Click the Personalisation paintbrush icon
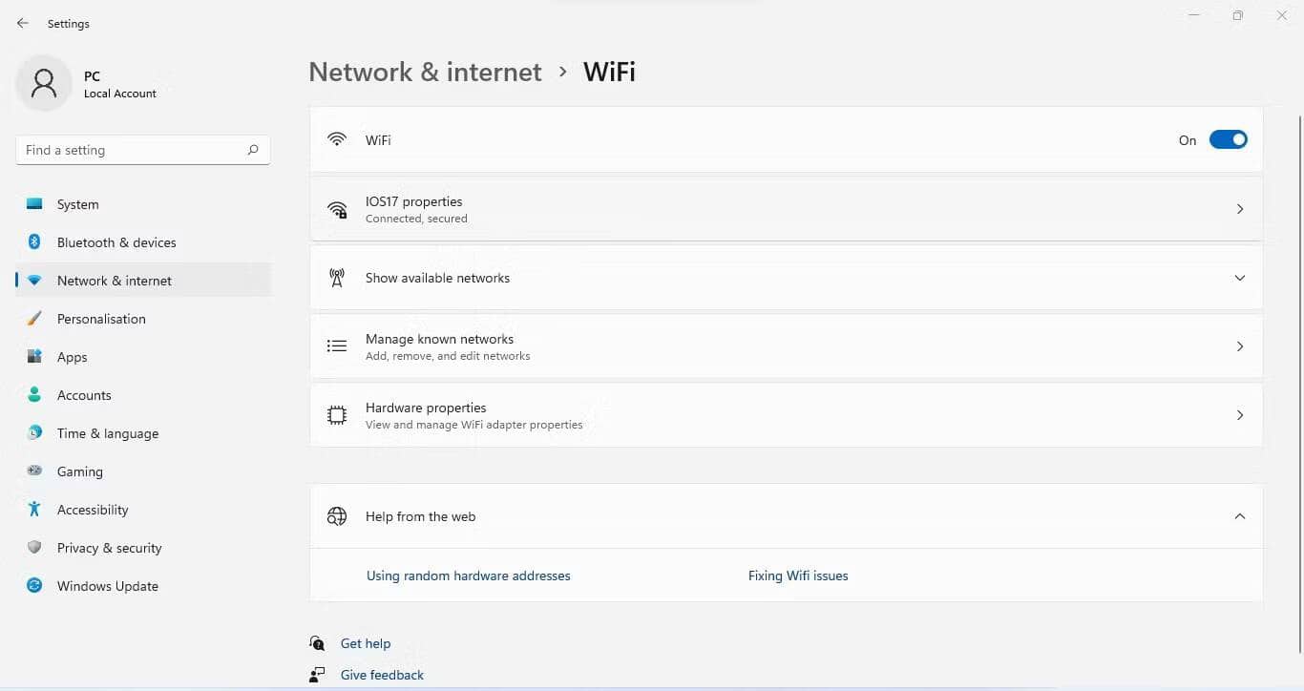Image resolution: width=1304 pixels, height=691 pixels. pyautogui.click(x=34, y=319)
